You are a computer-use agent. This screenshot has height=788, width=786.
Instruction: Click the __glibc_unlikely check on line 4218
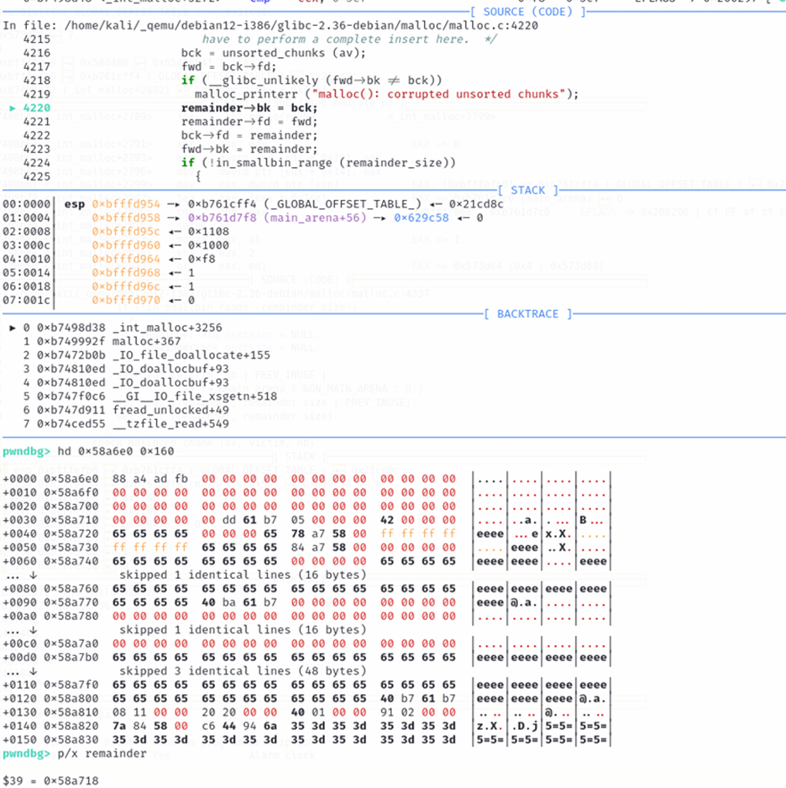[x=312, y=80]
